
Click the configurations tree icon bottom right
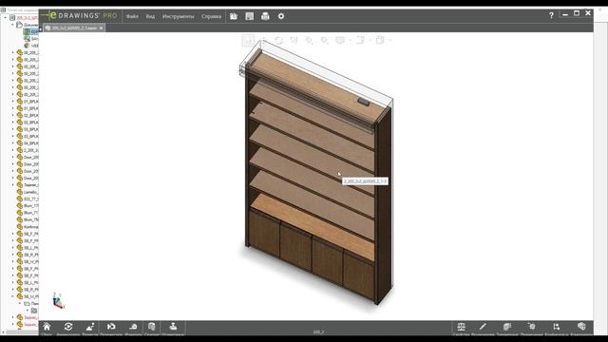[557, 327]
